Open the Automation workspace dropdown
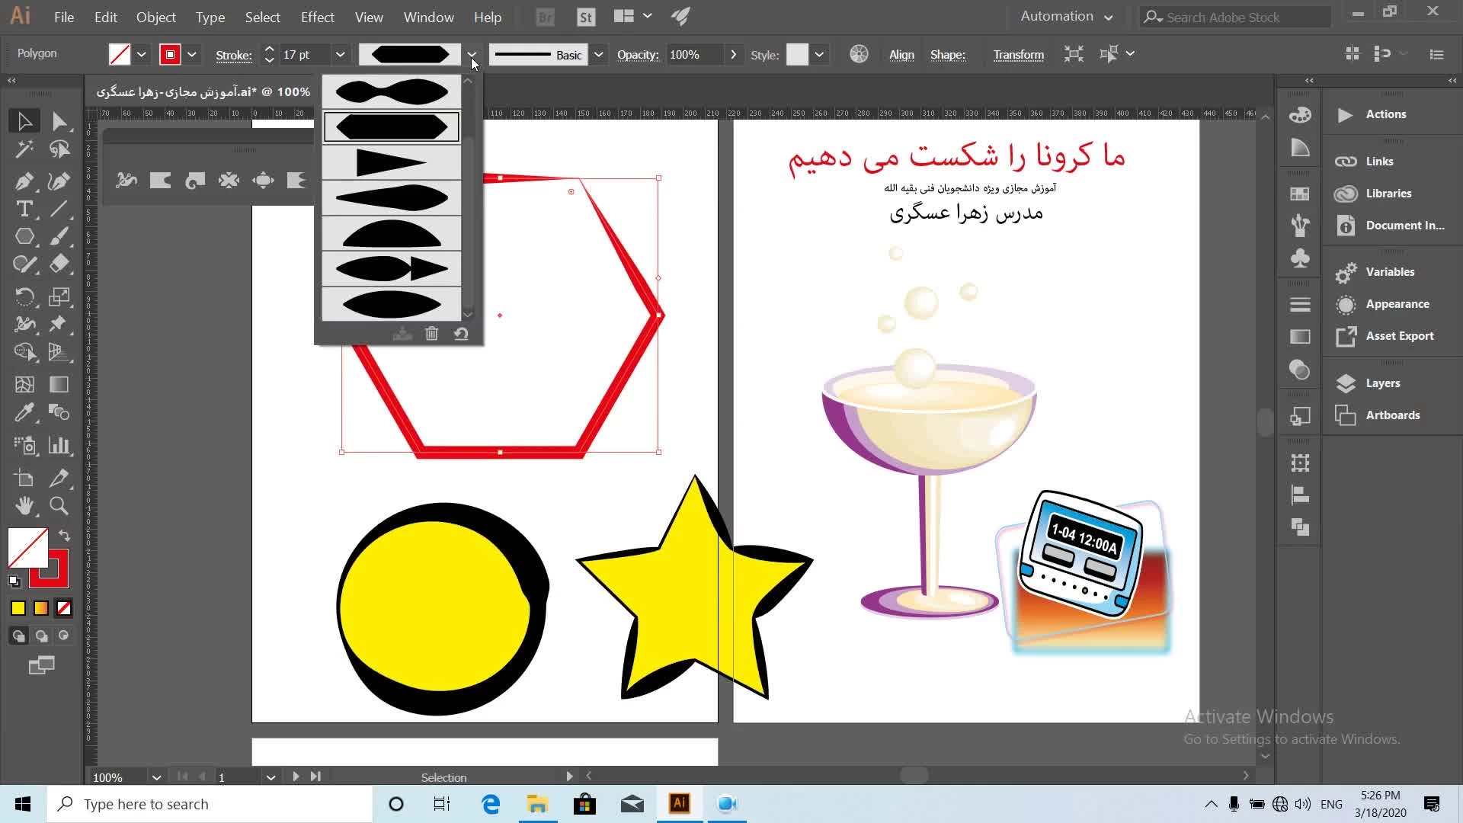Image resolution: width=1463 pixels, height=823 pixels. click(x=1066, y=17)
